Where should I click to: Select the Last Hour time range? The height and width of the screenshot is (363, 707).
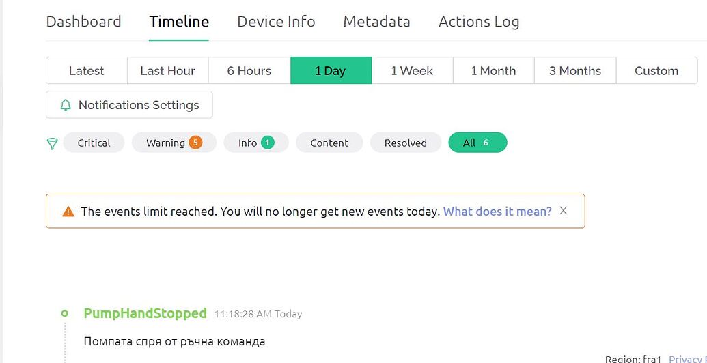(x=168, y=71)
